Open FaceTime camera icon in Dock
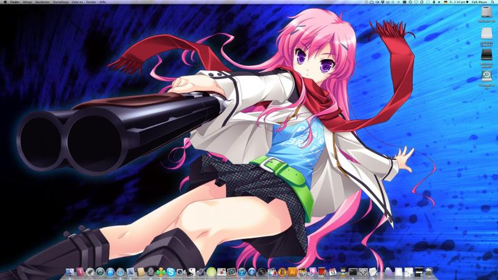The width and height of the screenshot is (498, 280). (x=180, y=272)
